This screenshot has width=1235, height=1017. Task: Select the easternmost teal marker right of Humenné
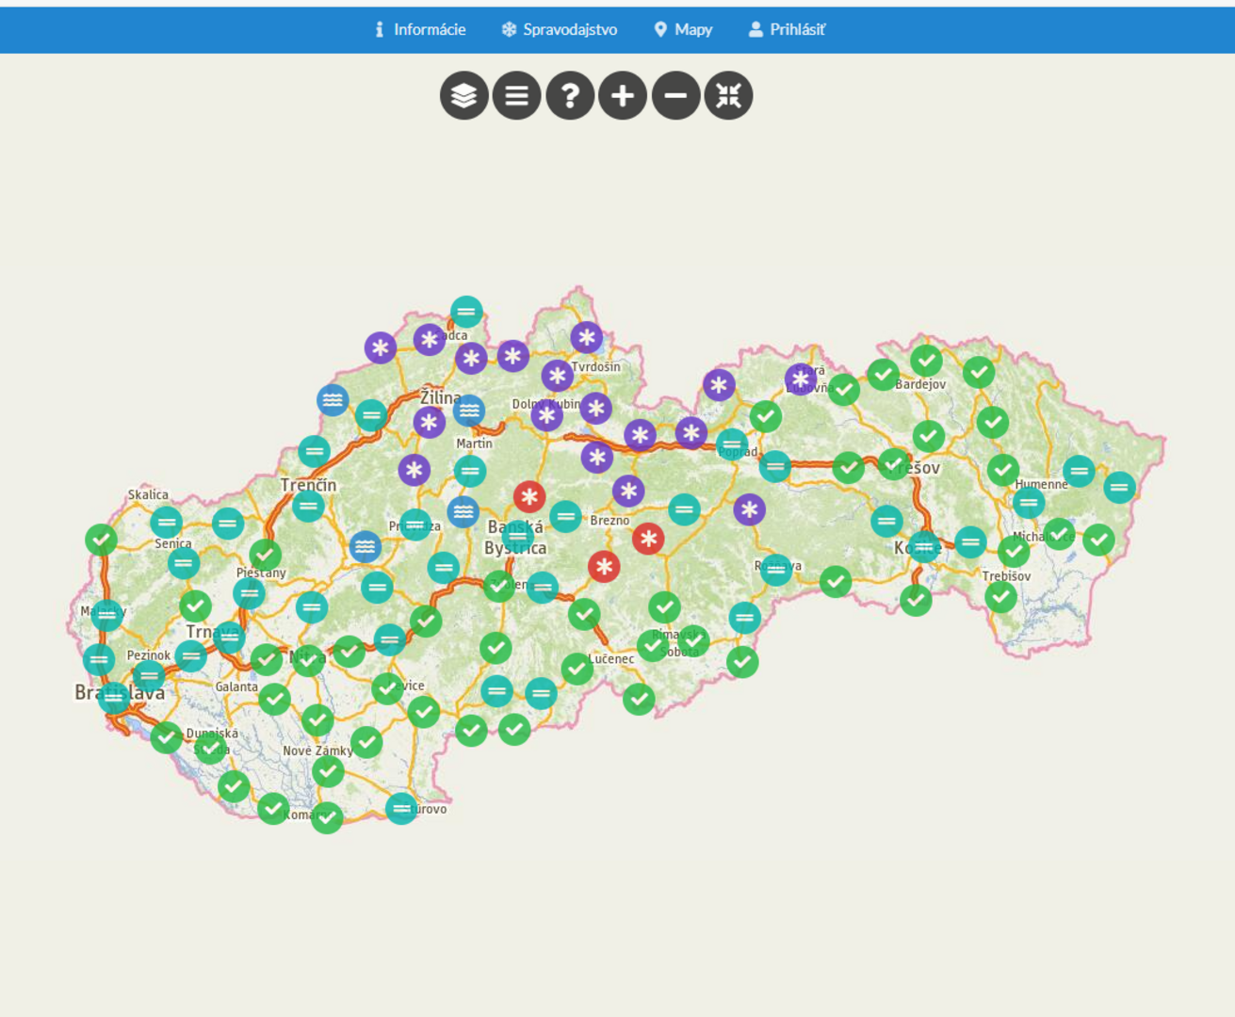[x=1119, y=487]
